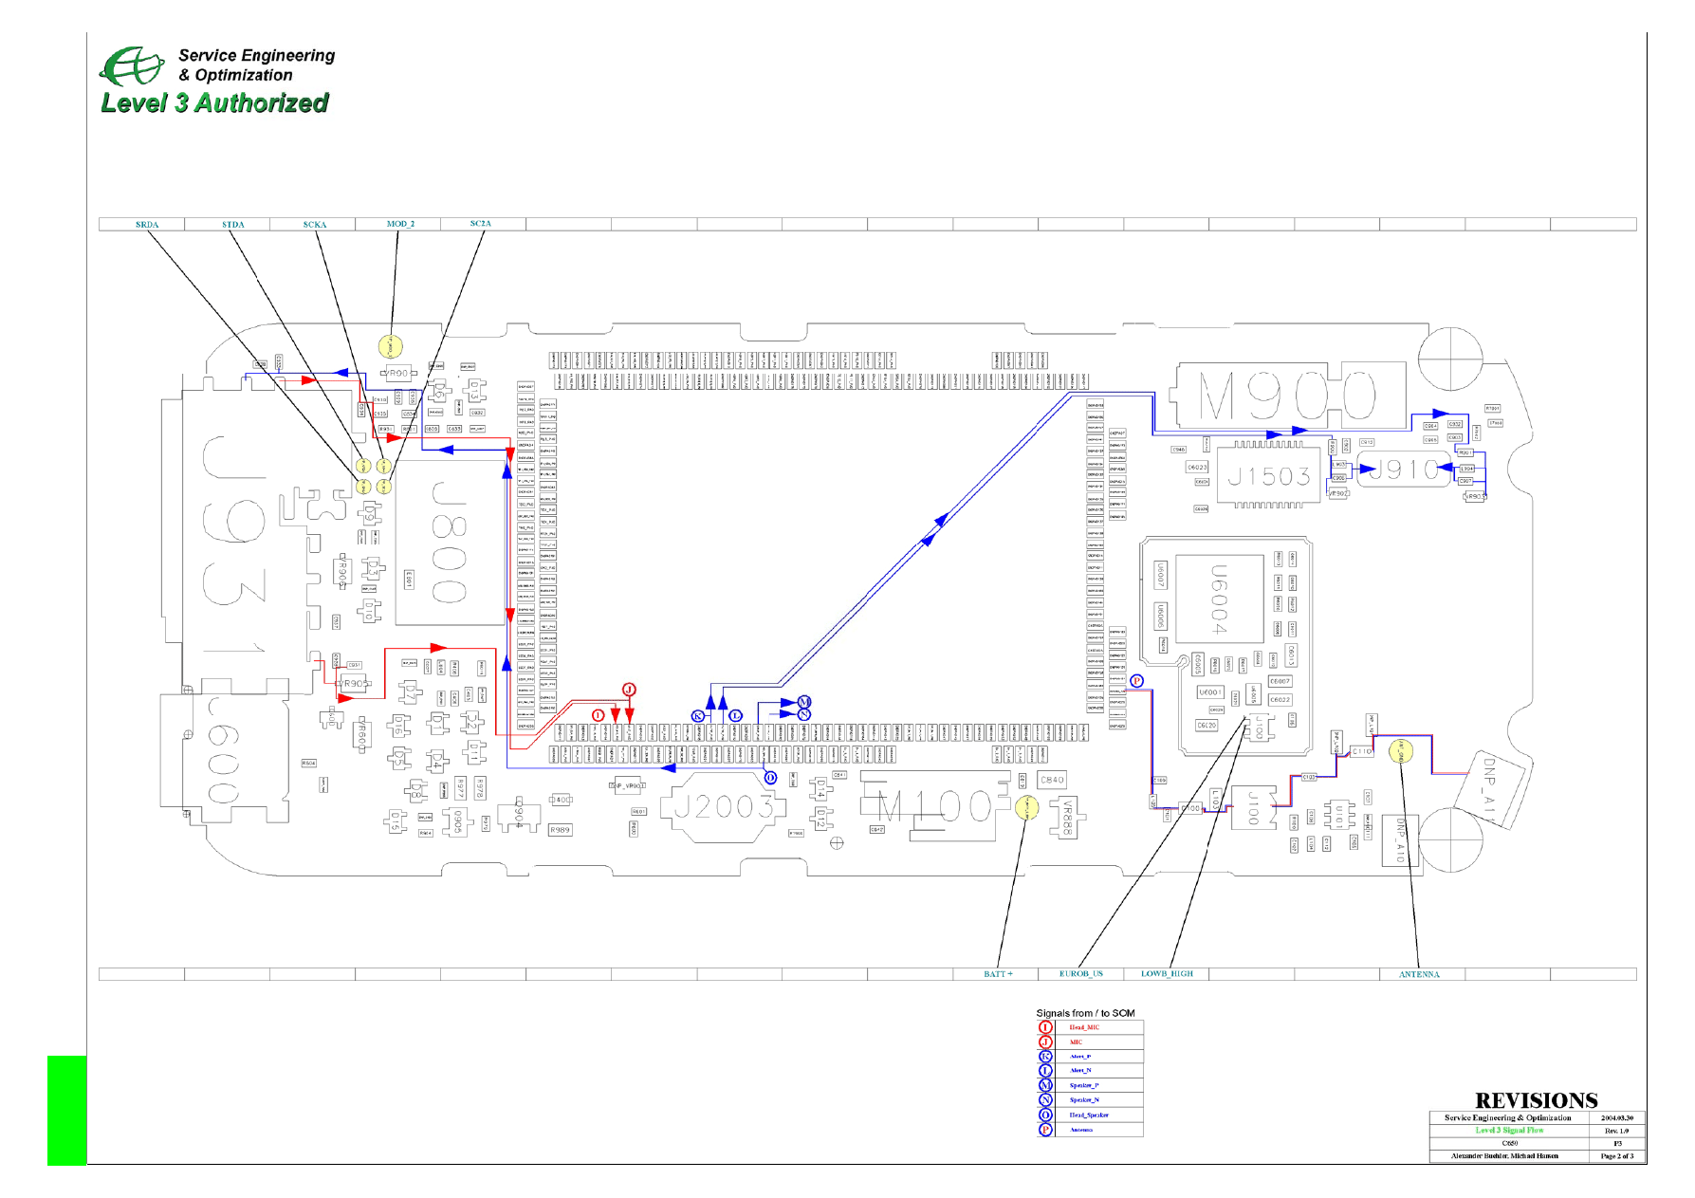
Task: Click the red J marker on the board
Action: coord(628,690)
